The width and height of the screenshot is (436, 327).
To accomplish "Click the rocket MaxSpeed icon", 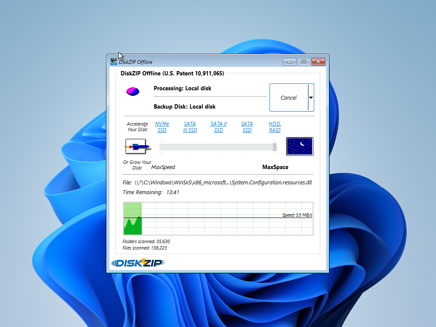I will (138, 146).
